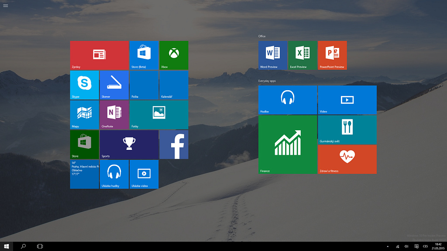447x251 pixels.
Task: Open the Skener scanner tile
Action: 114,85
